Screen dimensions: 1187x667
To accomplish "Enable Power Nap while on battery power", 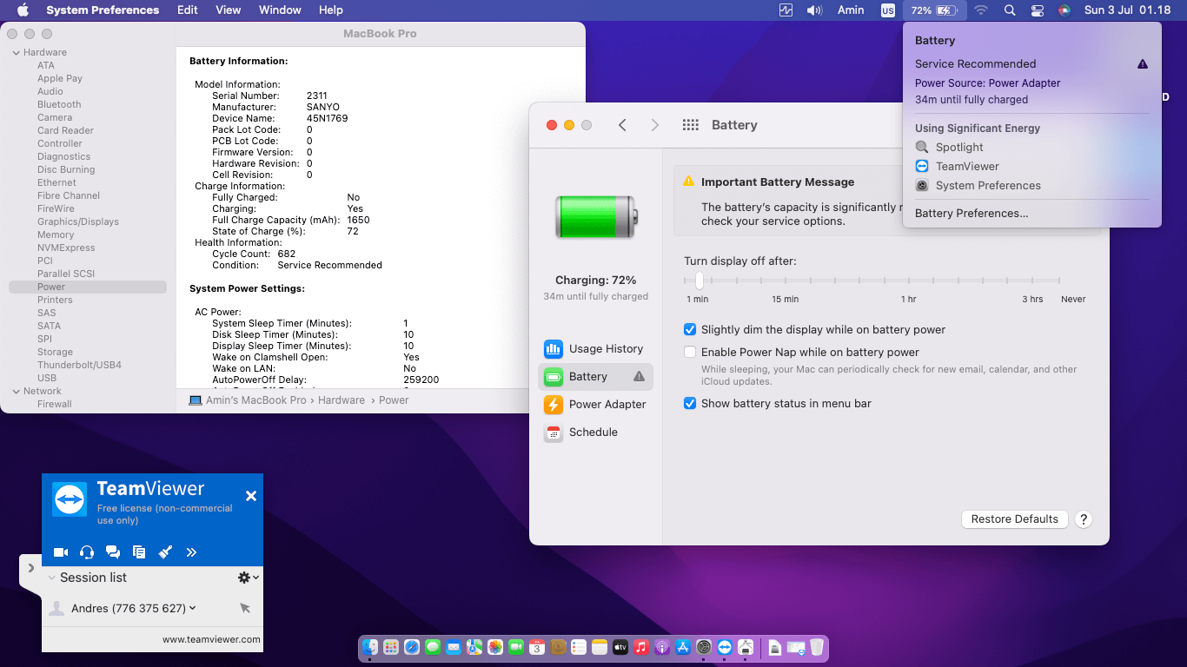I will (x=690, y=353).
